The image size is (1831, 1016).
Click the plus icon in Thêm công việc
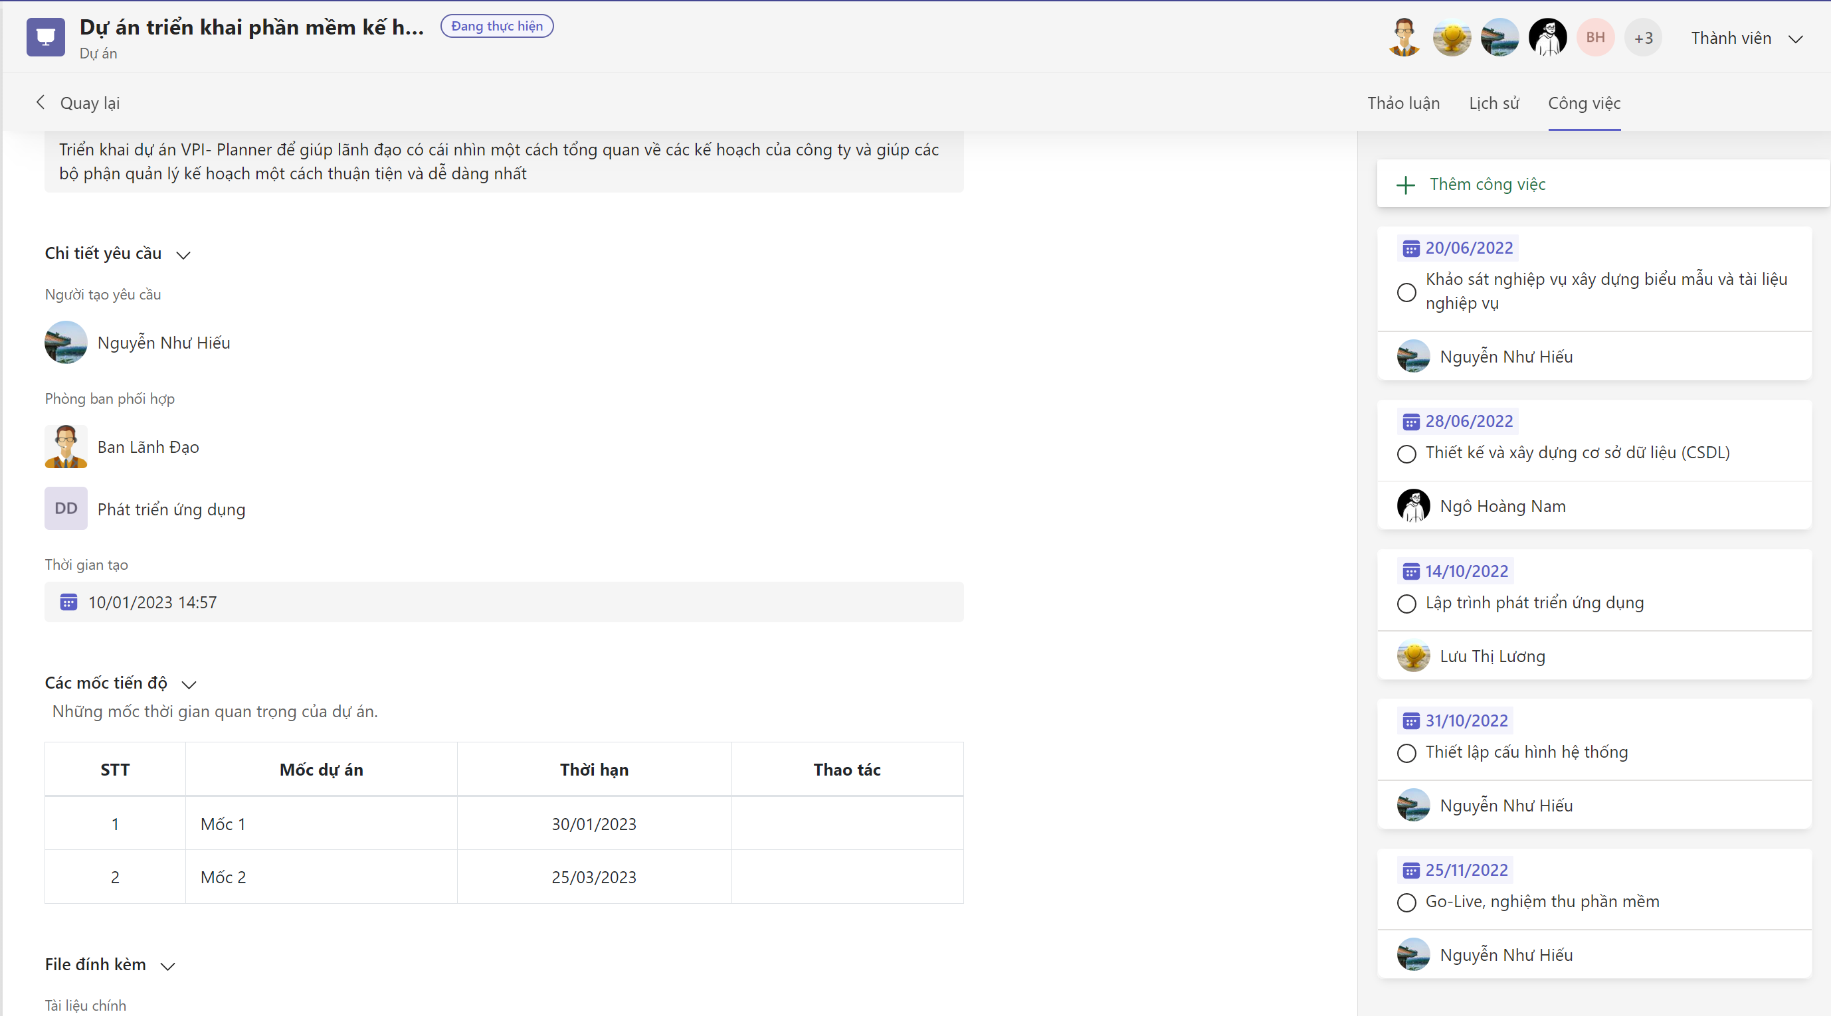click(x=1405, y=185)
